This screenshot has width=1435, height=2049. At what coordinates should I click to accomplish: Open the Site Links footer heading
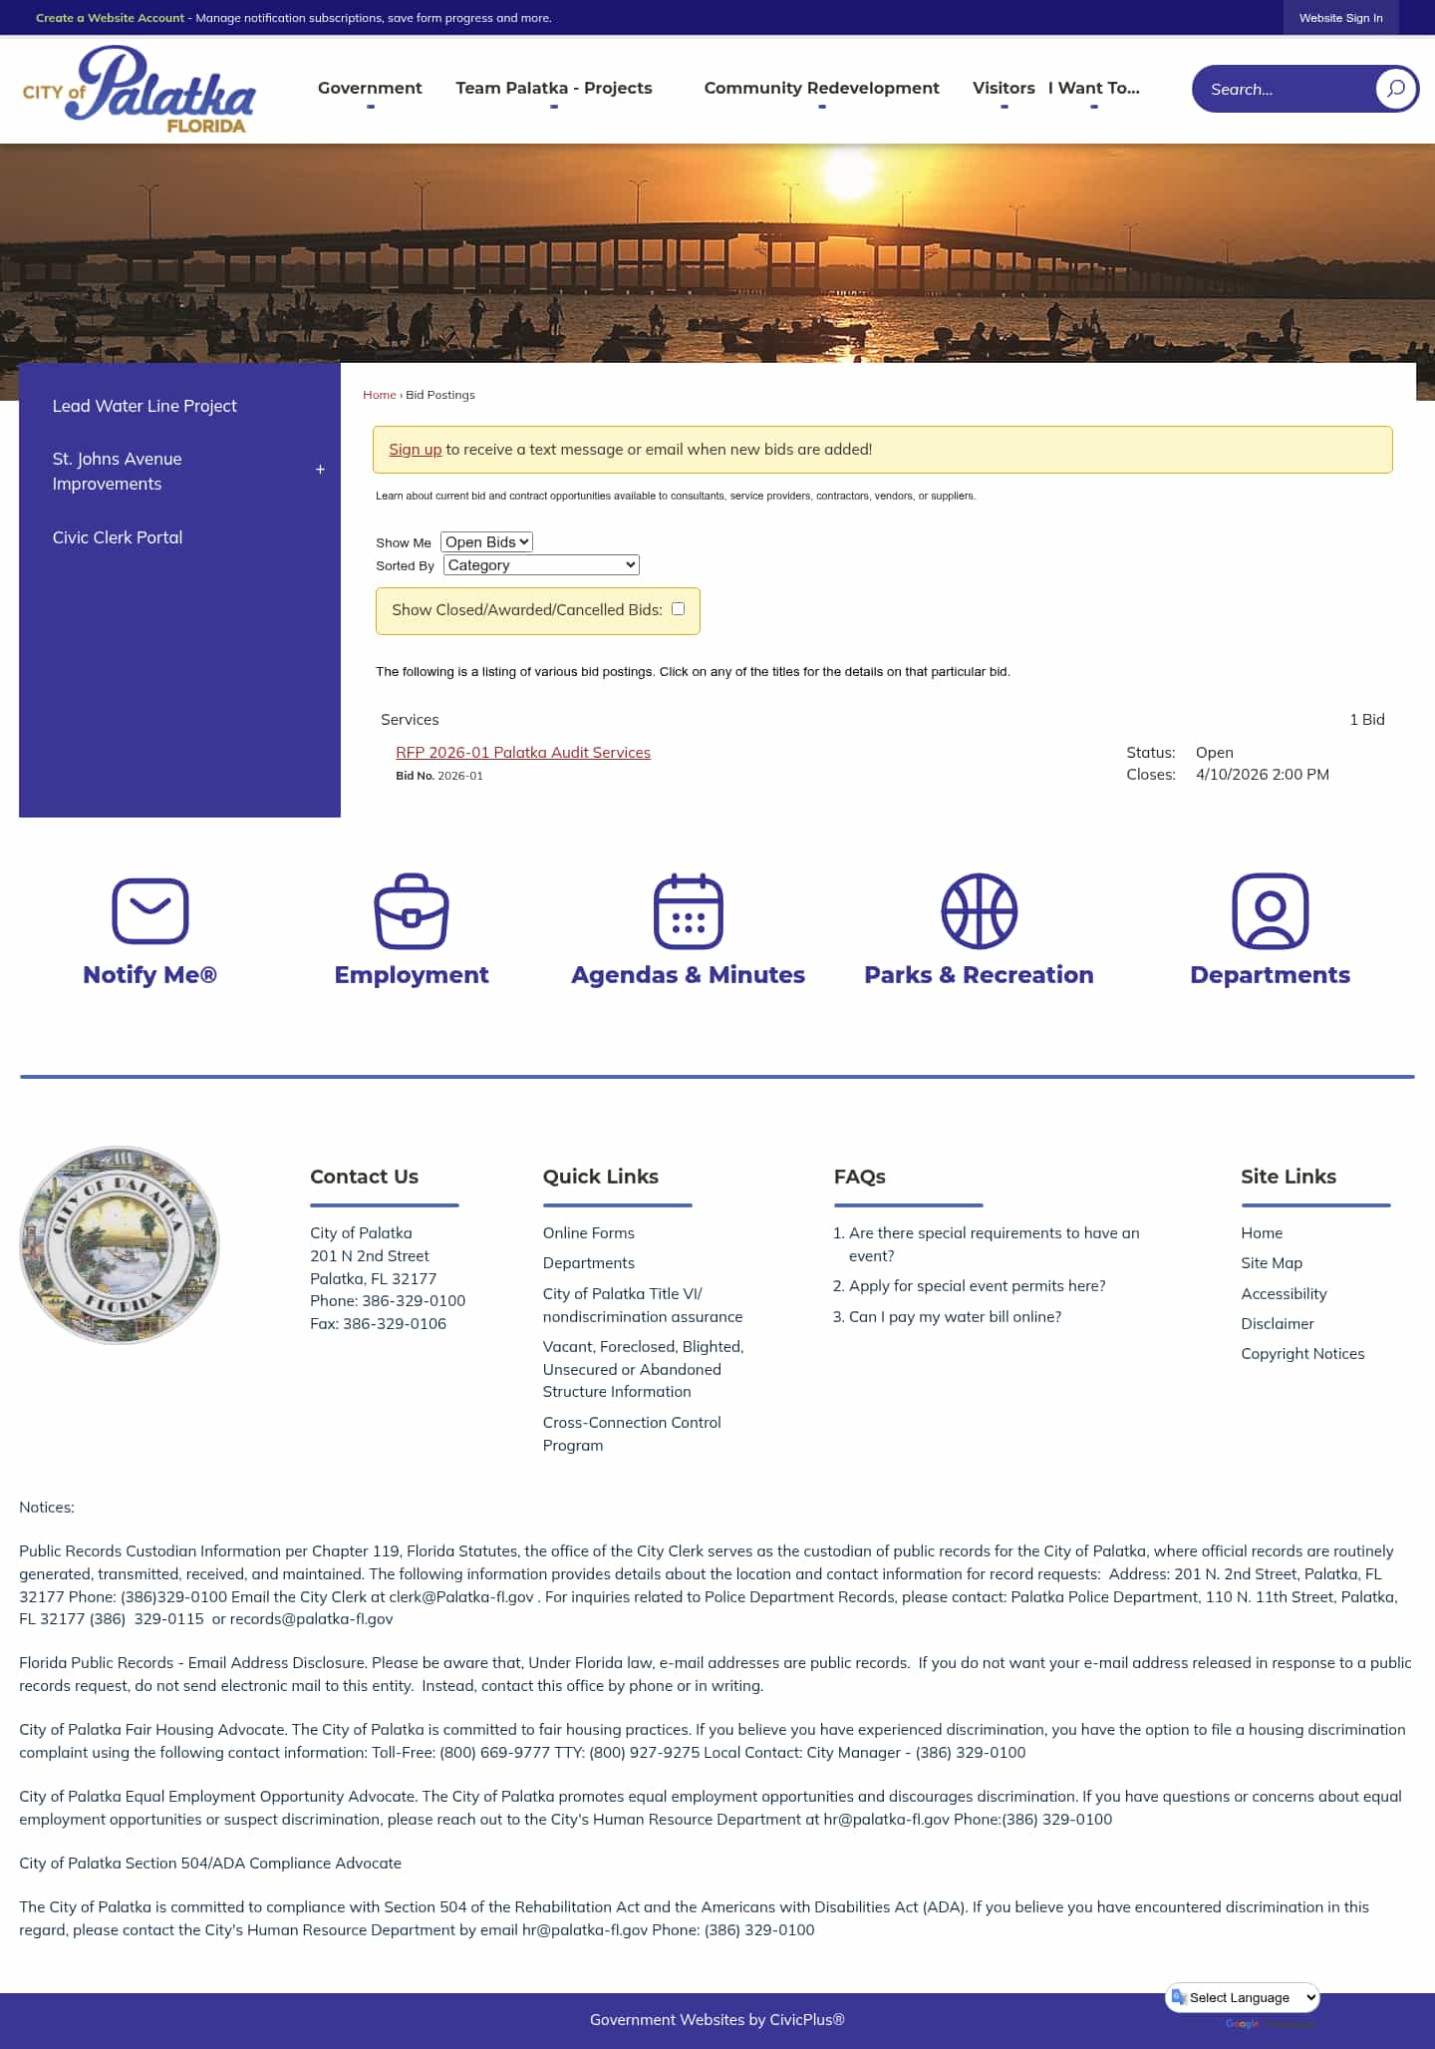[1289, 1176]
